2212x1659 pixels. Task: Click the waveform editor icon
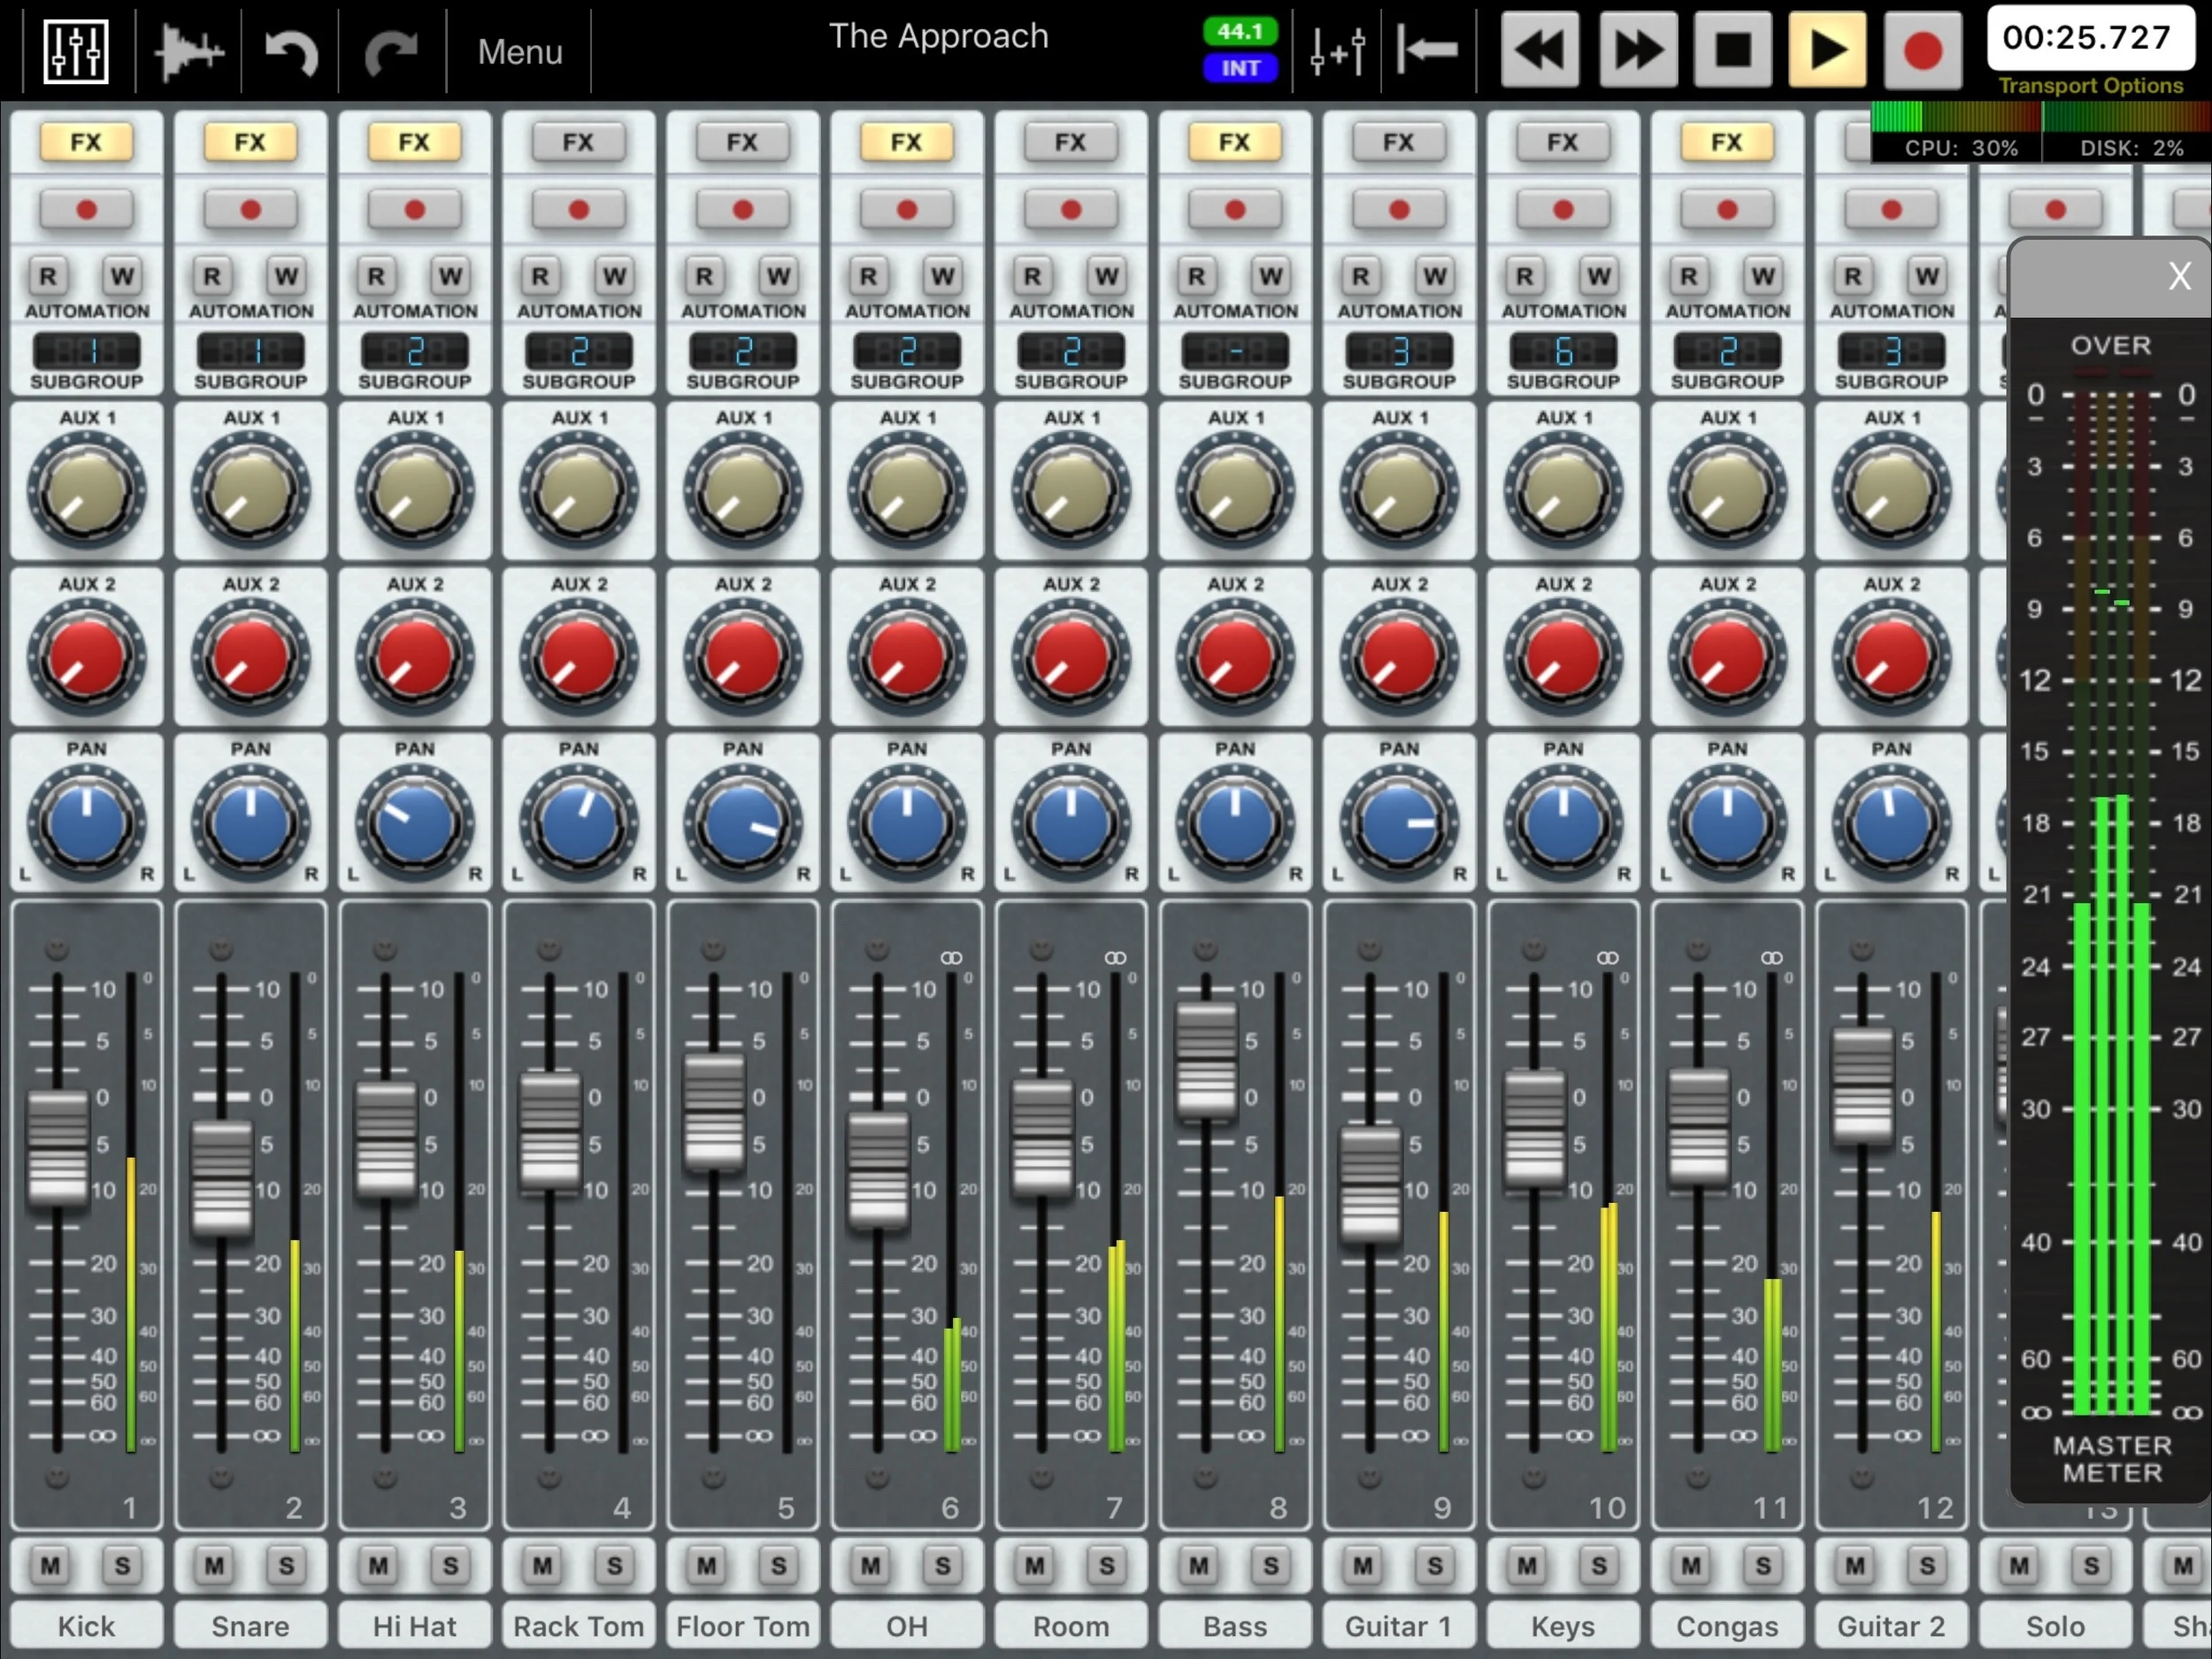[x=188, y=51]
